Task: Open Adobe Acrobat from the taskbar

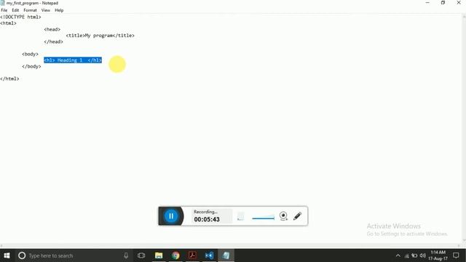Action: 192,255
